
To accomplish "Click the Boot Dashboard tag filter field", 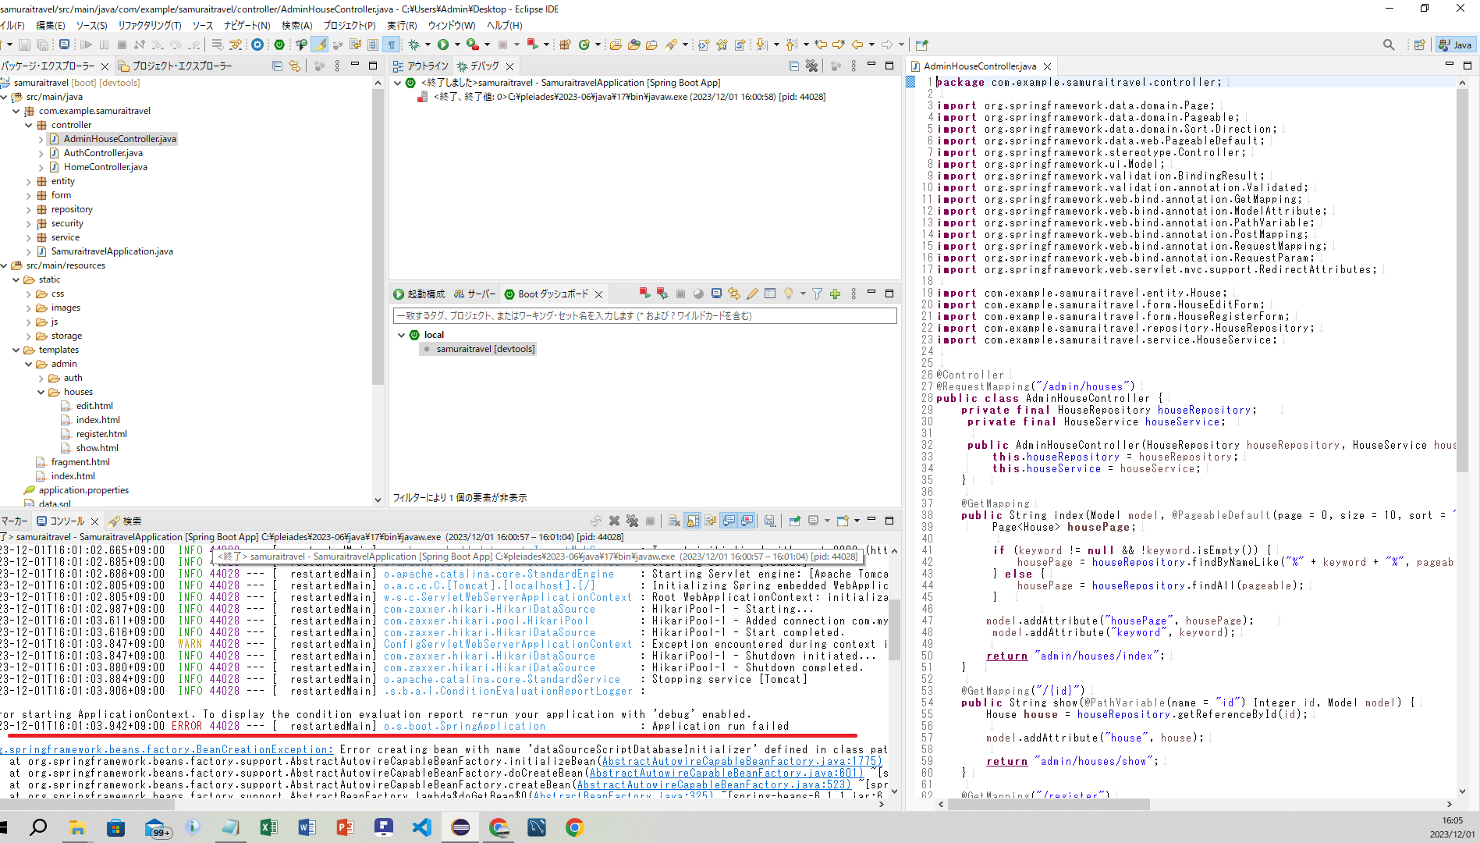I will (644, 315).
